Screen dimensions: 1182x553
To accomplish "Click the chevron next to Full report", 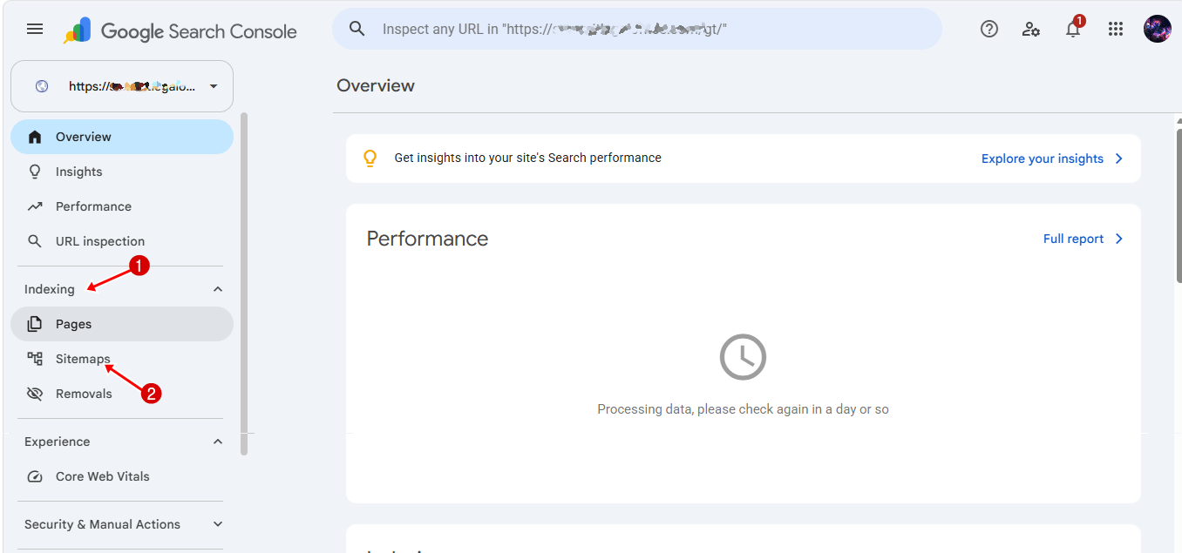I will click(1119, 239).
